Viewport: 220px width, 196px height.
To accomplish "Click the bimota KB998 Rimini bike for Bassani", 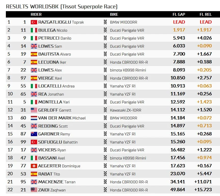I will tap(128, 158).
